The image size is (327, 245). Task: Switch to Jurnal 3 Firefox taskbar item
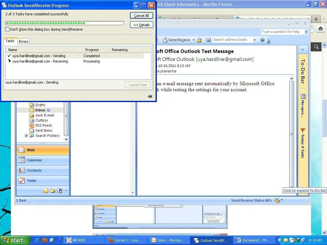[126, 240]
